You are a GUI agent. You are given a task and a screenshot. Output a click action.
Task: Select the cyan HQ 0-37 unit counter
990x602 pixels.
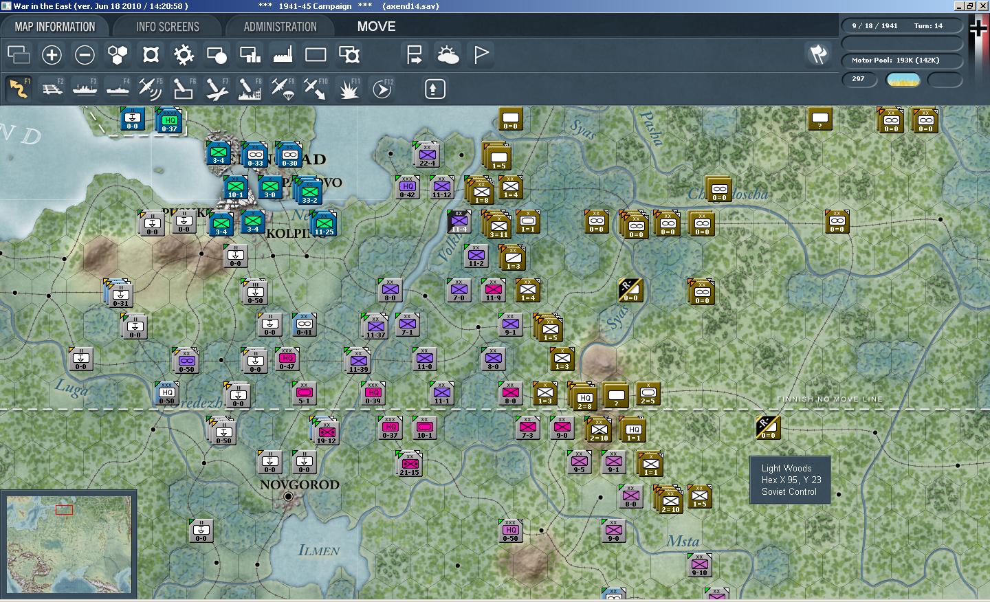coord(169,120)
